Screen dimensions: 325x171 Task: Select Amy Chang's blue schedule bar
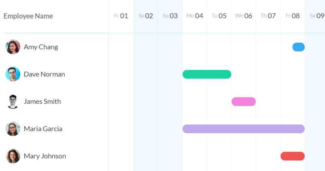(299, 47)
